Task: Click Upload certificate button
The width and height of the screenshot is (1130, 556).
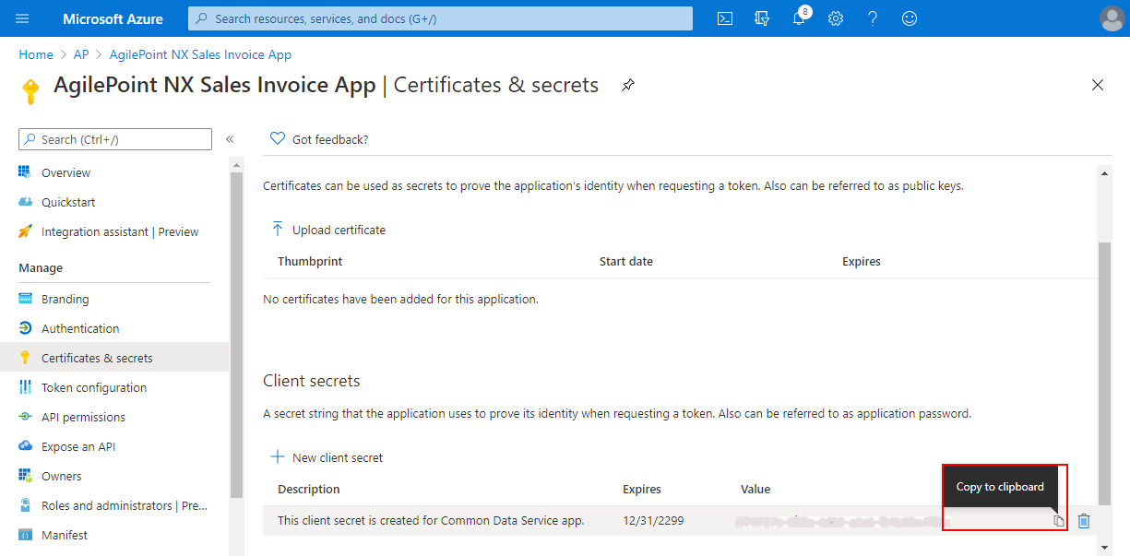Action: (328, 230)
